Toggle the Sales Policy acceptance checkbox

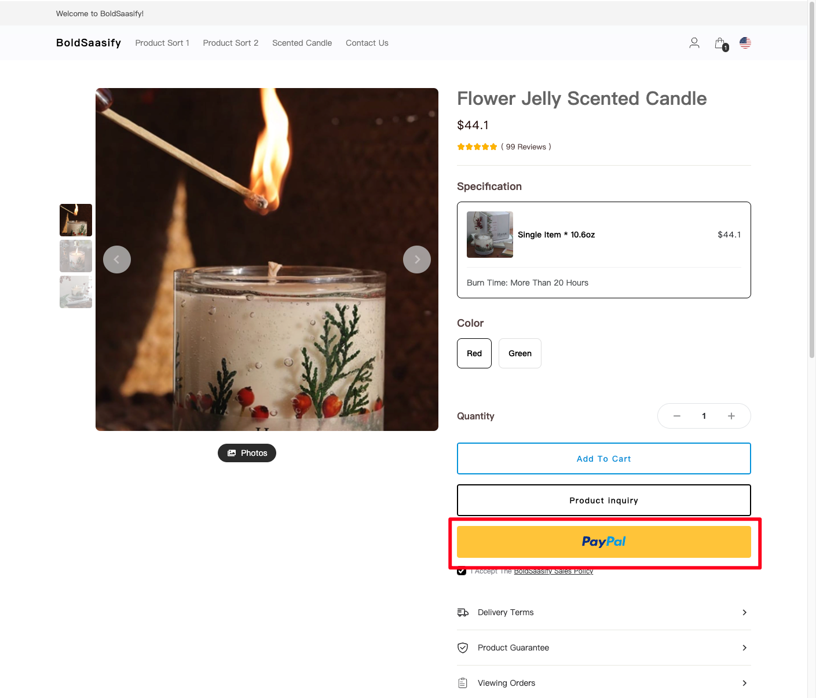tap(462, 571)
